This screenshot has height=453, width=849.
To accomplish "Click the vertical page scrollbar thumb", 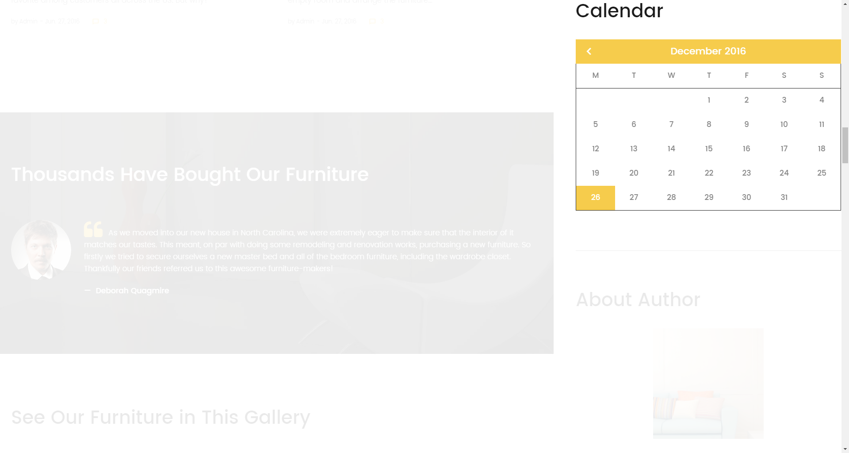I will click(x=845, y=145).
